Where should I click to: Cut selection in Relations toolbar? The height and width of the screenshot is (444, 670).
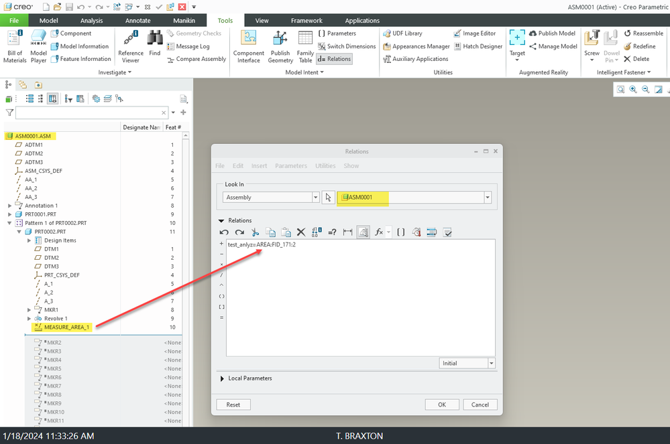click(255, 232)
